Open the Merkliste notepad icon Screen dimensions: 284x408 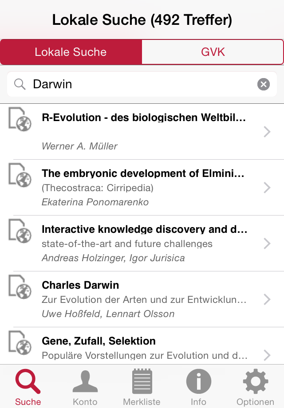[142, 382]
